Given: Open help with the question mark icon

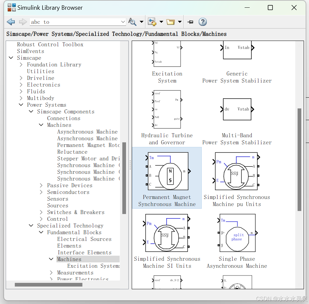Looking at the screenshot, I should tap(202, 22).
